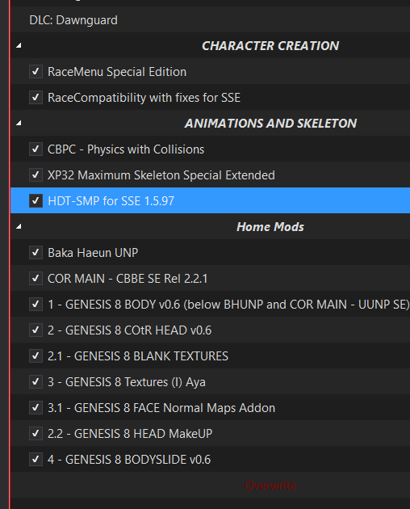The width and height of the screenshot is (410, 509).
Task: Toggle 2 - GENESIS 8 COtR HEAD checkbox
Action: click(x=36, y=330)
